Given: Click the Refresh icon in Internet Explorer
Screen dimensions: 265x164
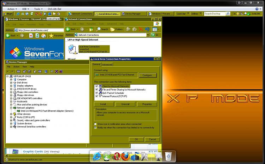Looking at the screenshot, I should 37,36.
